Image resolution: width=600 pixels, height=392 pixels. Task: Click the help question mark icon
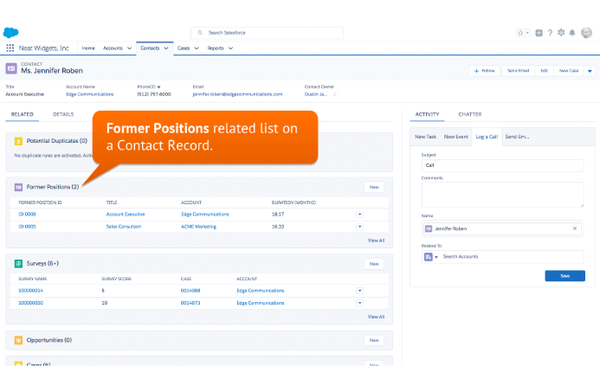pyautogui.click(x=550, y=33)
